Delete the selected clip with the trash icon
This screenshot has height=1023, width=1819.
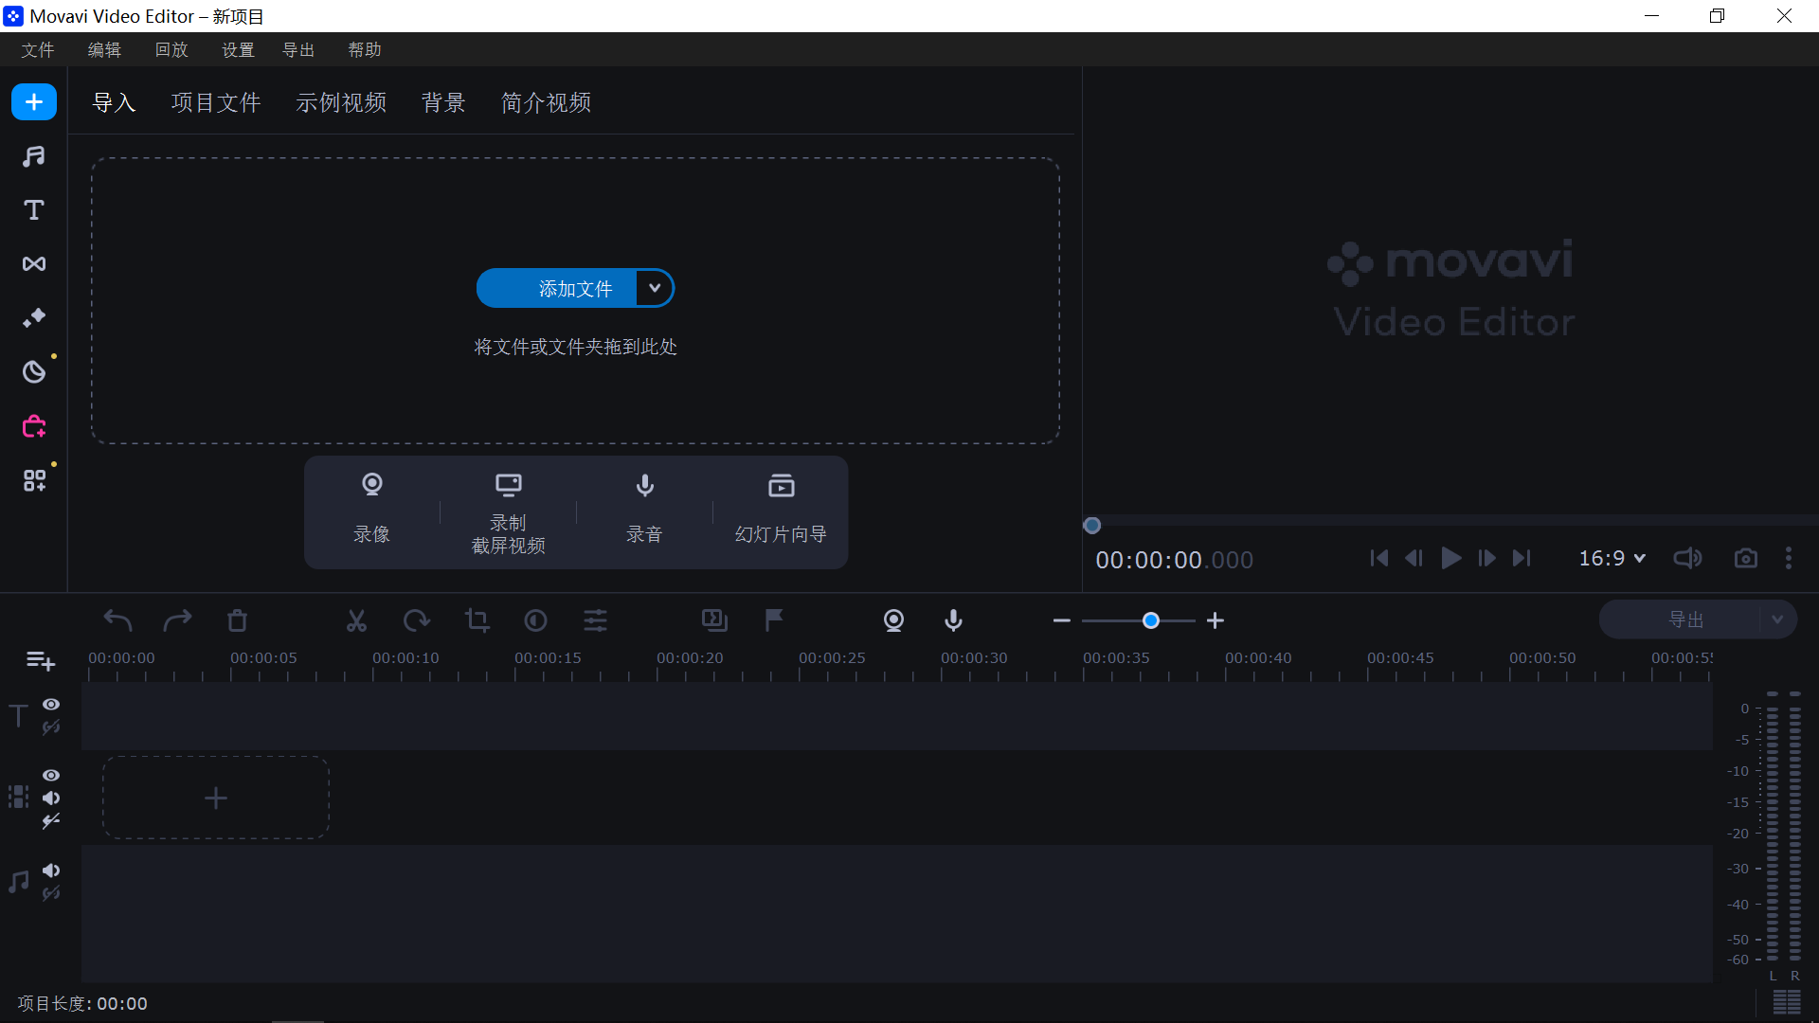(x=237, y=620)
